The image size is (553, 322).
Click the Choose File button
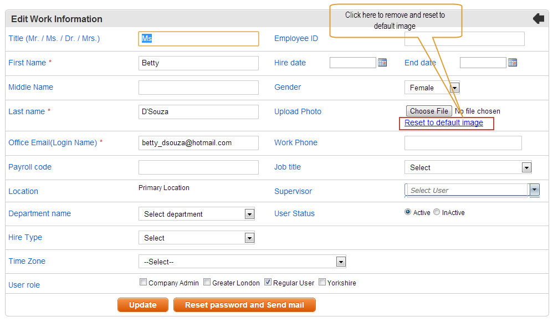(429, 111)
